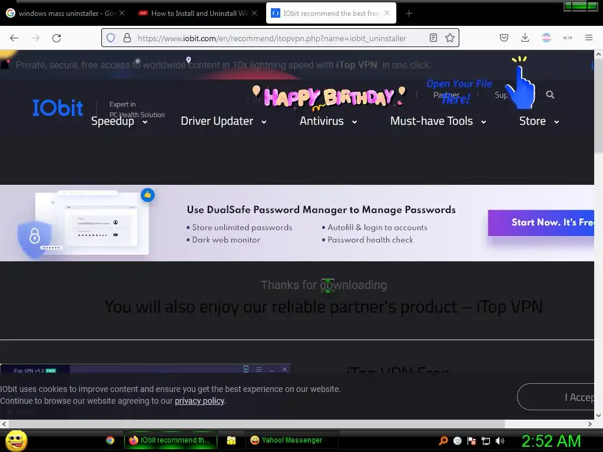Close the iTop VPN preview window

[x=284, y=370]
